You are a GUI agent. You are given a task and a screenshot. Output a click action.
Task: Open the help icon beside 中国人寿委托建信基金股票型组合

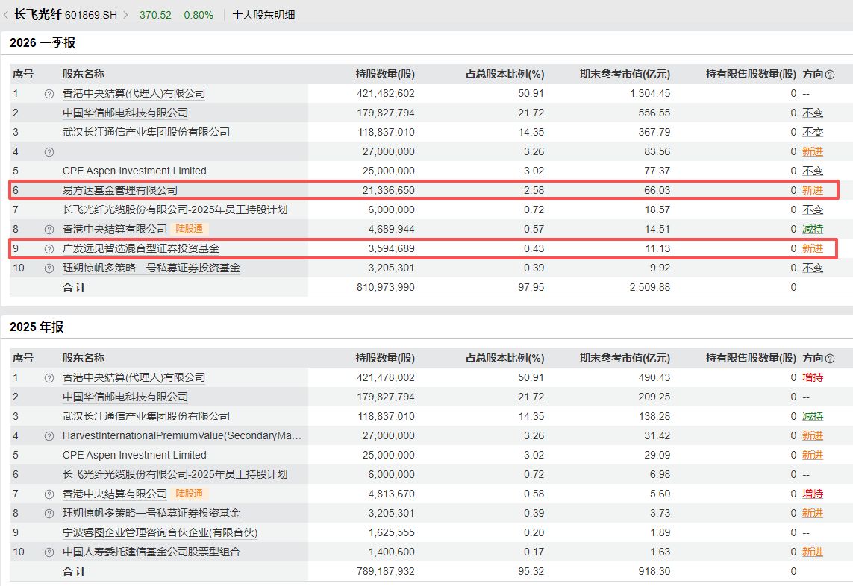(x=49, y=552)
